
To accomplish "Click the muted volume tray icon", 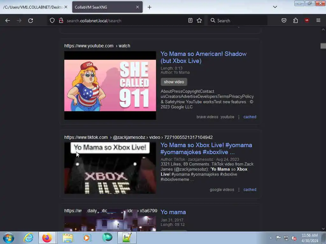I will pyautogui.click(x=294, y=238).
